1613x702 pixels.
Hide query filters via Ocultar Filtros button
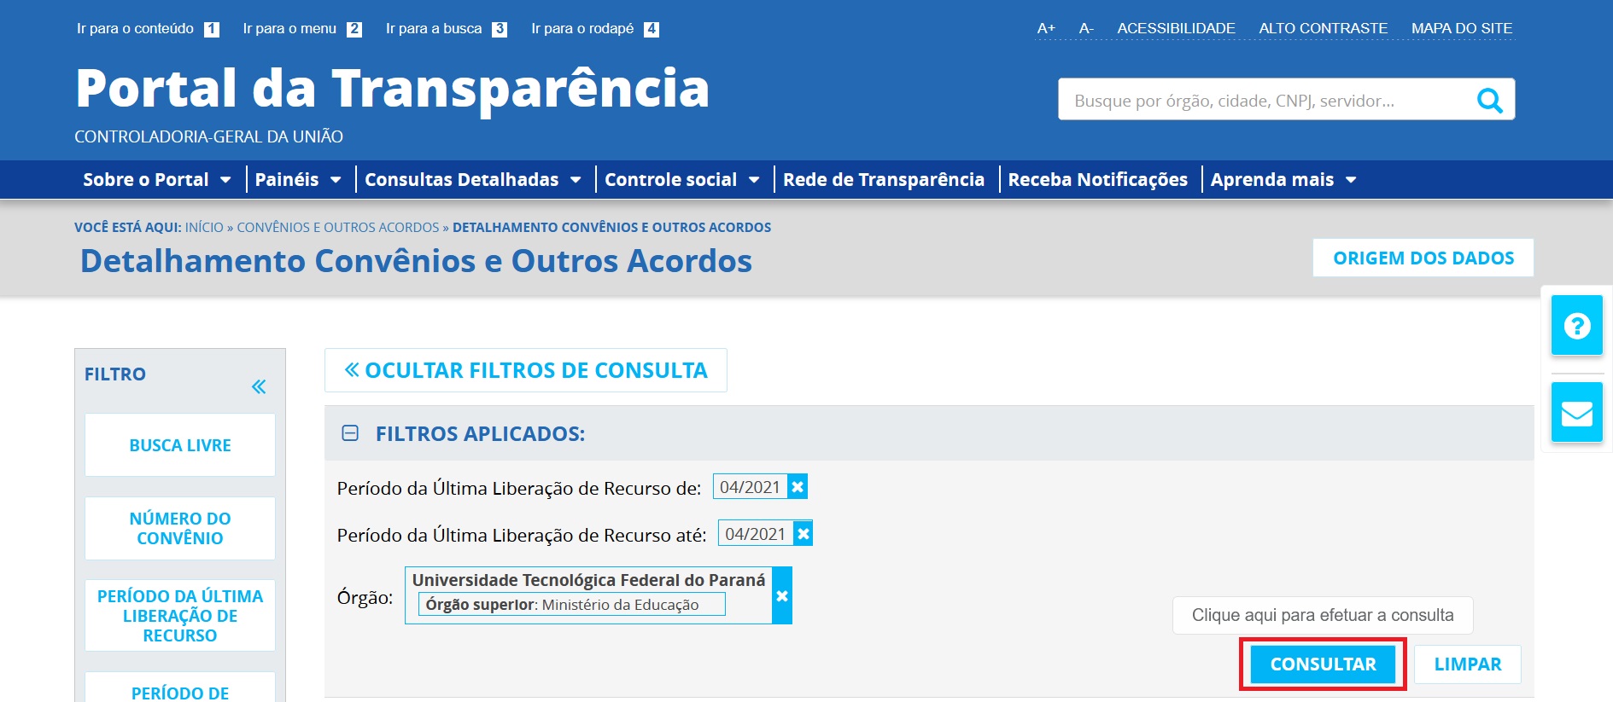tap(525, 370)
